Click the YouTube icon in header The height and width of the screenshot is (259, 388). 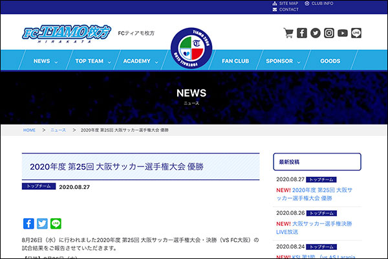tap(343, 33)
